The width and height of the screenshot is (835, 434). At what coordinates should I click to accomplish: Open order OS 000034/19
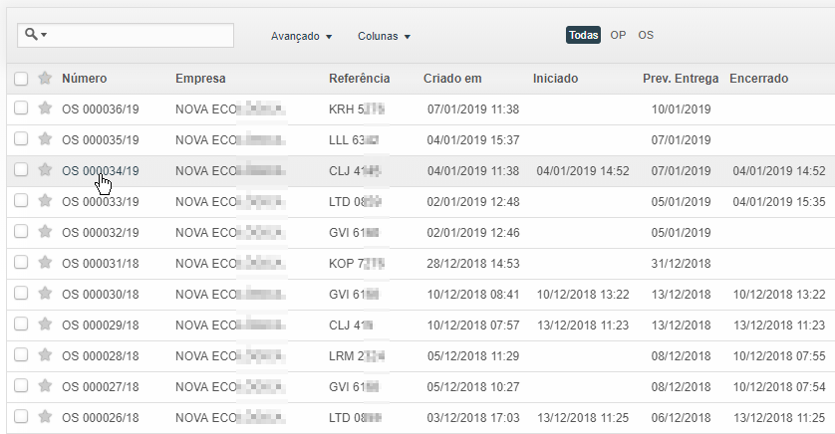[100, 170]
